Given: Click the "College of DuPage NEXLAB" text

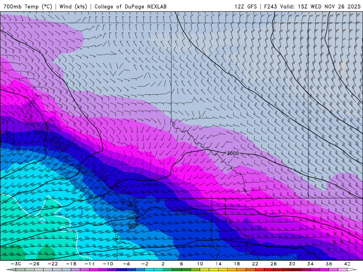Looking at the screenshot, I should pyautogui.click(x=130, y=6).
